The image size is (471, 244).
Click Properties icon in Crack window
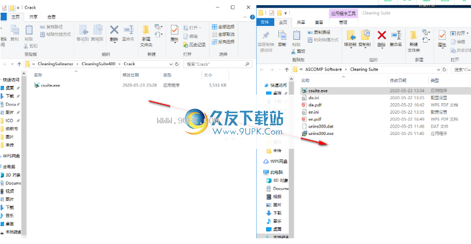point(174,33)
